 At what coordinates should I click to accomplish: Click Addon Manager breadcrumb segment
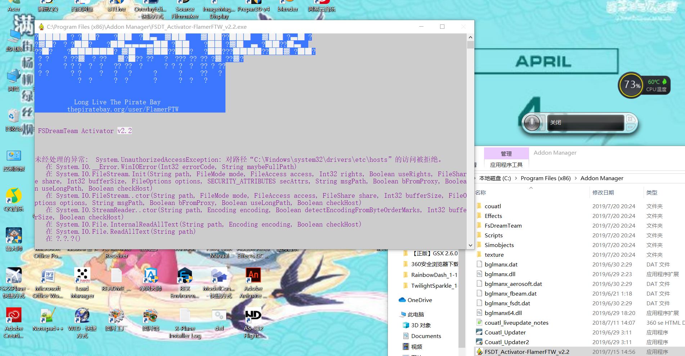click(x=602, y=178)
